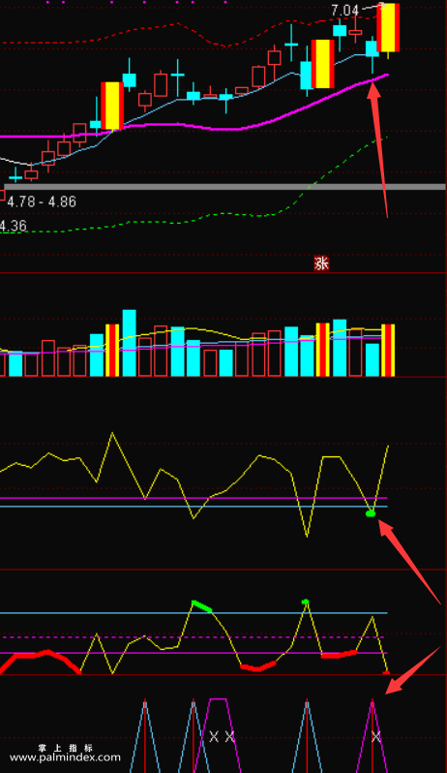Click the red 涨 marker badge
Image resolution: width=447 pixels, height=773 pixels.
pyautogui.click(x=321, y=263)
